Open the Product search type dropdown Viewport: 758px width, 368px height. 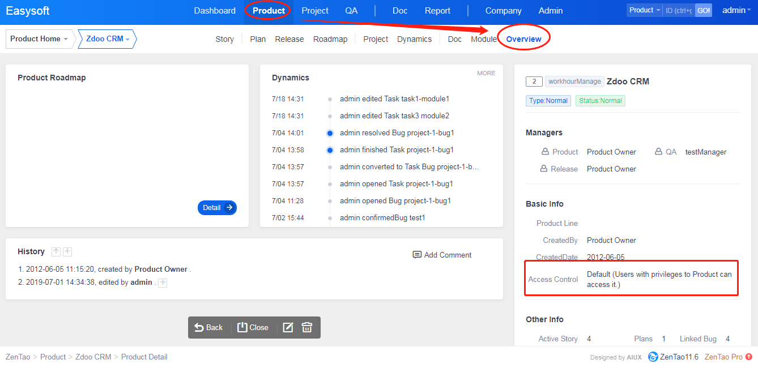point(645,10)
